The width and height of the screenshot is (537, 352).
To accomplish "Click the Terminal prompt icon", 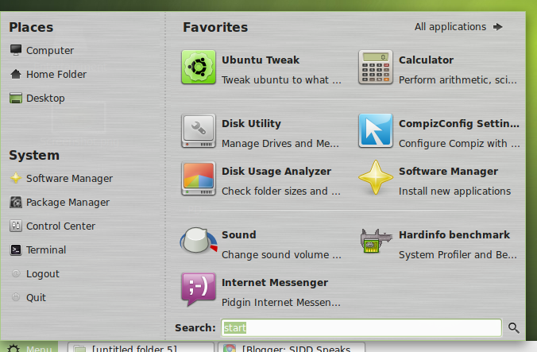I will pos(16,249).
